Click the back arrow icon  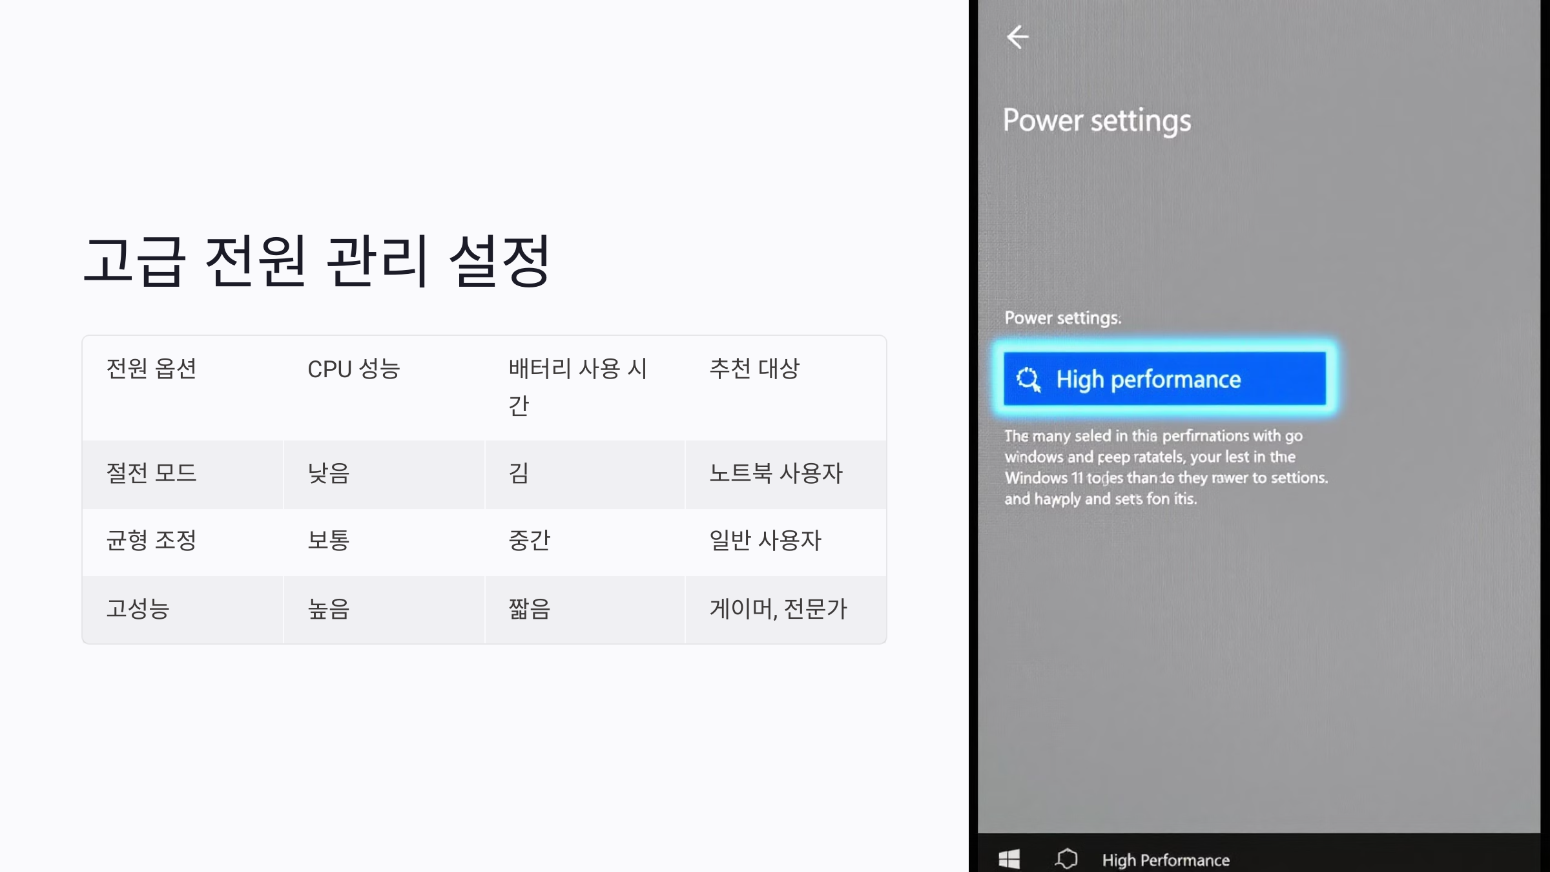1017,37
